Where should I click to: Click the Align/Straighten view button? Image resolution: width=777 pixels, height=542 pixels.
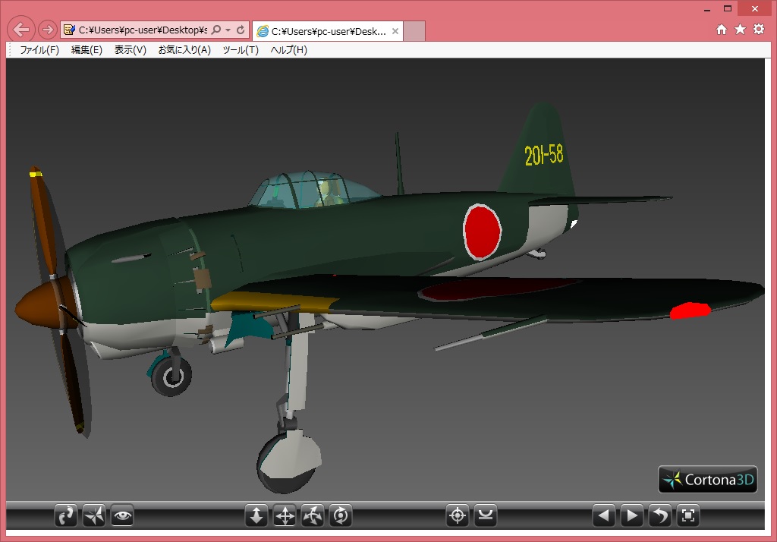486,516
